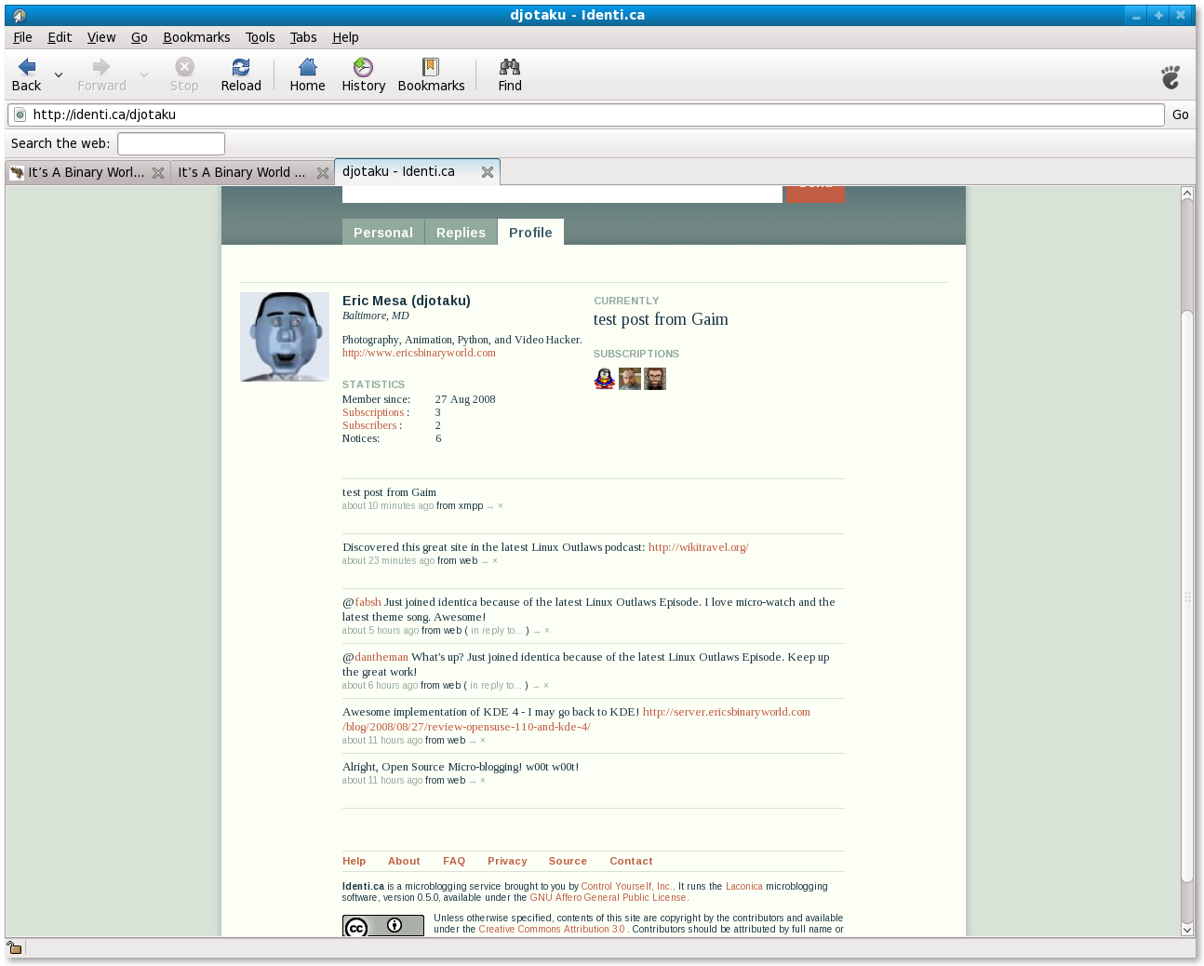
Task: Open the footer About link
Action: [x=404, y=861]
